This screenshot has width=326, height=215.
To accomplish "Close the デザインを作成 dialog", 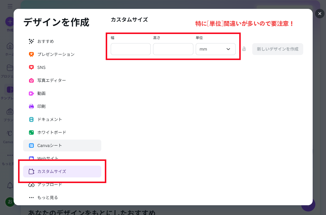I will pos(320,14).
